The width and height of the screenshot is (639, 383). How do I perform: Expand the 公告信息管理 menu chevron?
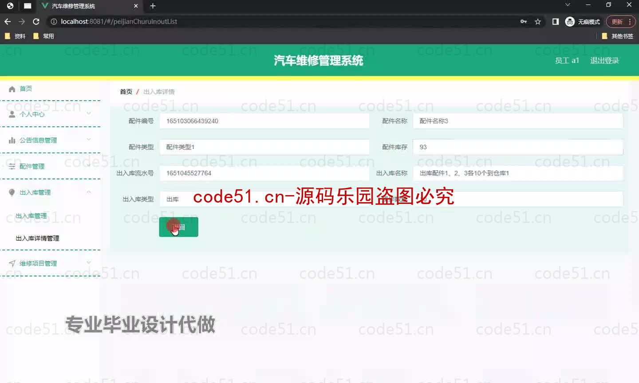pyautogui.click(x=89, y=140)
